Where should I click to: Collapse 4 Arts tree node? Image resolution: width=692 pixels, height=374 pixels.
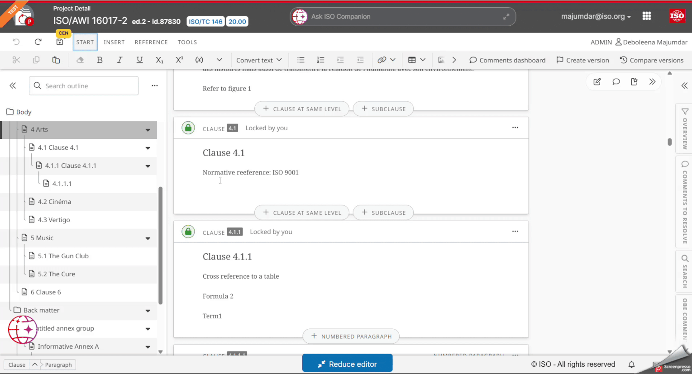[148, 130]
